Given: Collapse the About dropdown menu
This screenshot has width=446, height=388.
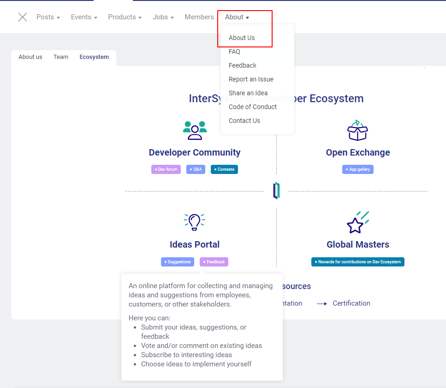Looking at the screenshot, I should point(237,17).
